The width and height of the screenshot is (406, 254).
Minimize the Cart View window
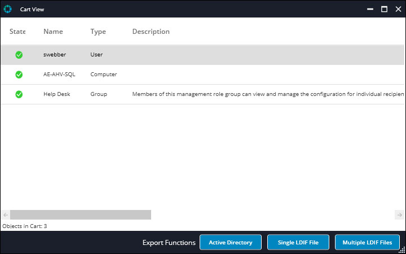[370, 9]
